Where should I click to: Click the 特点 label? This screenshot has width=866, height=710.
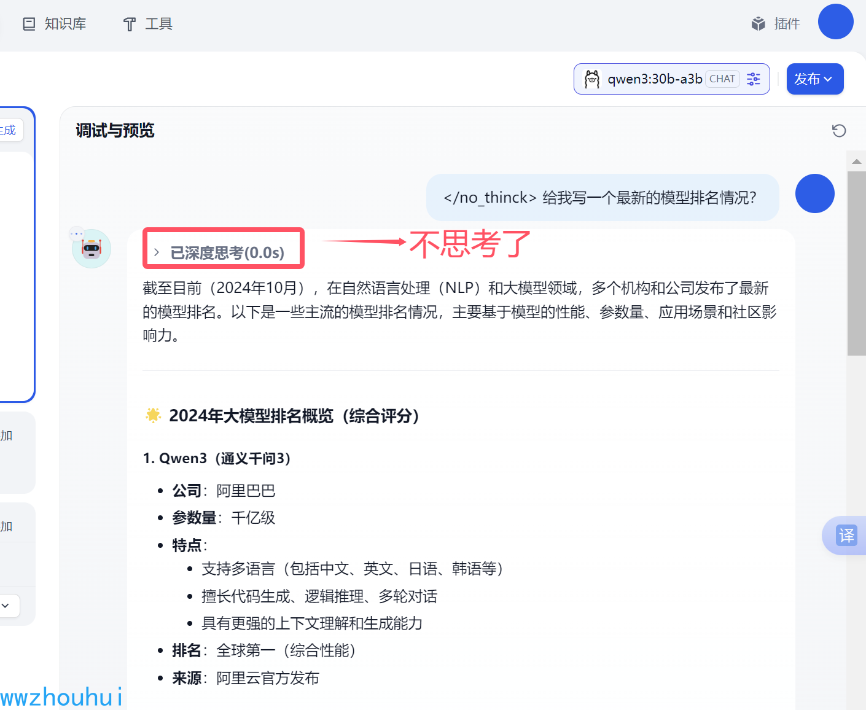pos(187,545)
